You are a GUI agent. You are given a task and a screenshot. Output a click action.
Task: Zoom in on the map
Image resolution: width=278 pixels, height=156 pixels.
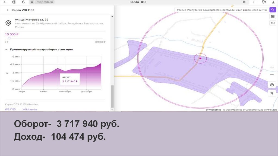(x=272, y=67)
